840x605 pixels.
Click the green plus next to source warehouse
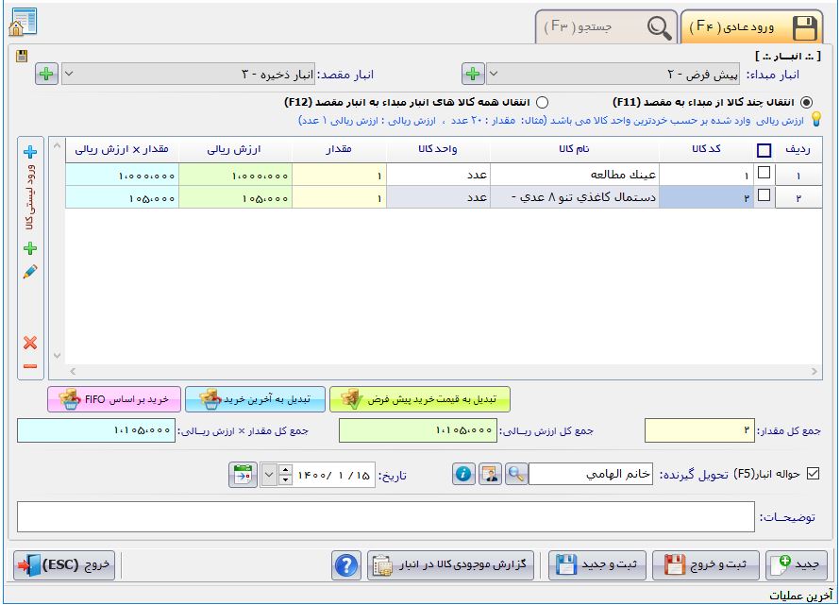473,73
